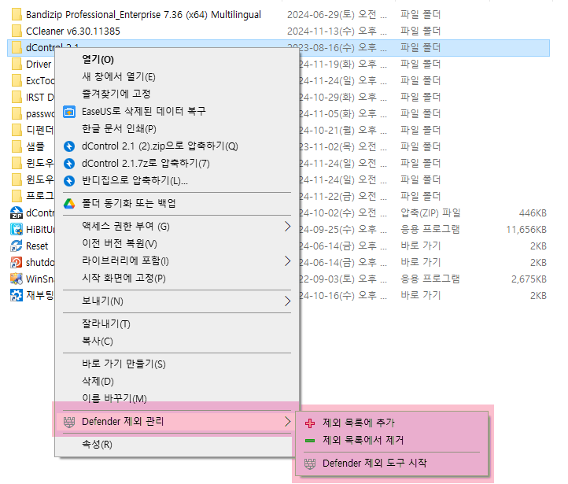568x484 pixels.
Task: Select 복사(C) in the context menu
Action: (98, 342)
